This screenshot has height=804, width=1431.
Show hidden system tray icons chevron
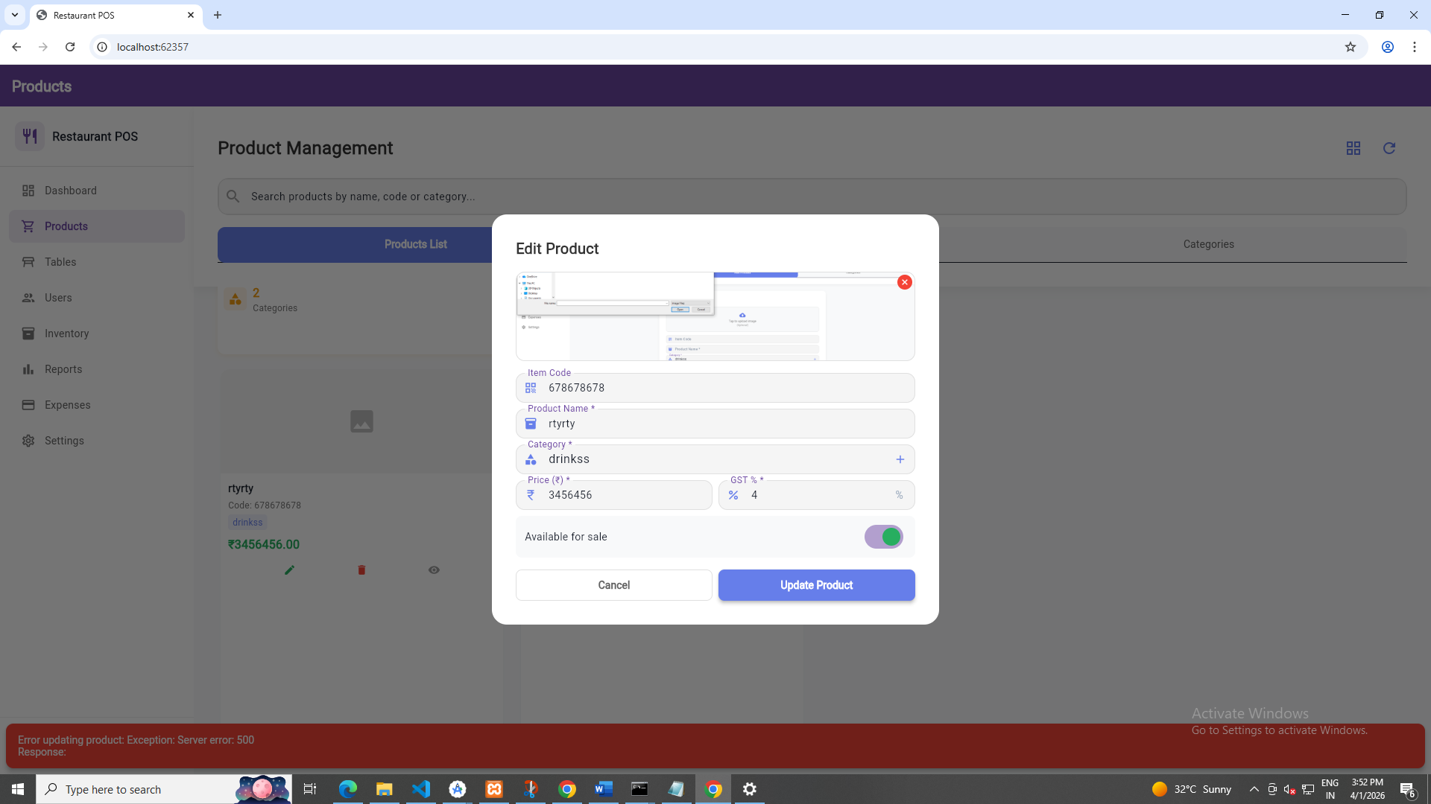point(1254,789)
